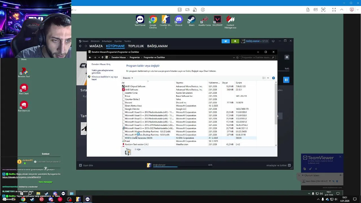Collapse the TeamViewer panel with double chevron
The height and width of the screenshot is (203, 361).
pyautogui.click(x=316, y=169)
